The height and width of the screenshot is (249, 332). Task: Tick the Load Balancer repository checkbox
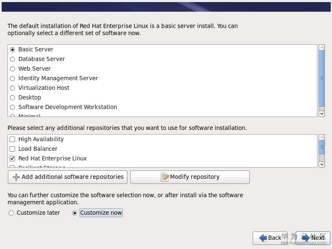[12, 149]
